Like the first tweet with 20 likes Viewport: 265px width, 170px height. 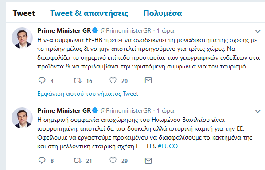113,80
